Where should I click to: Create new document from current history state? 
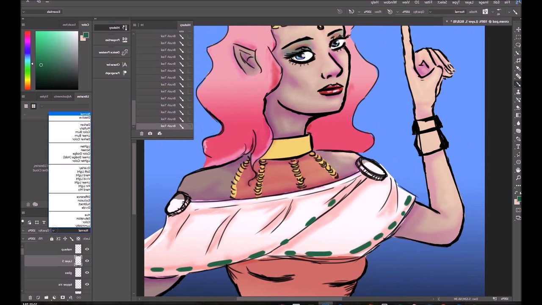(160, 133)
